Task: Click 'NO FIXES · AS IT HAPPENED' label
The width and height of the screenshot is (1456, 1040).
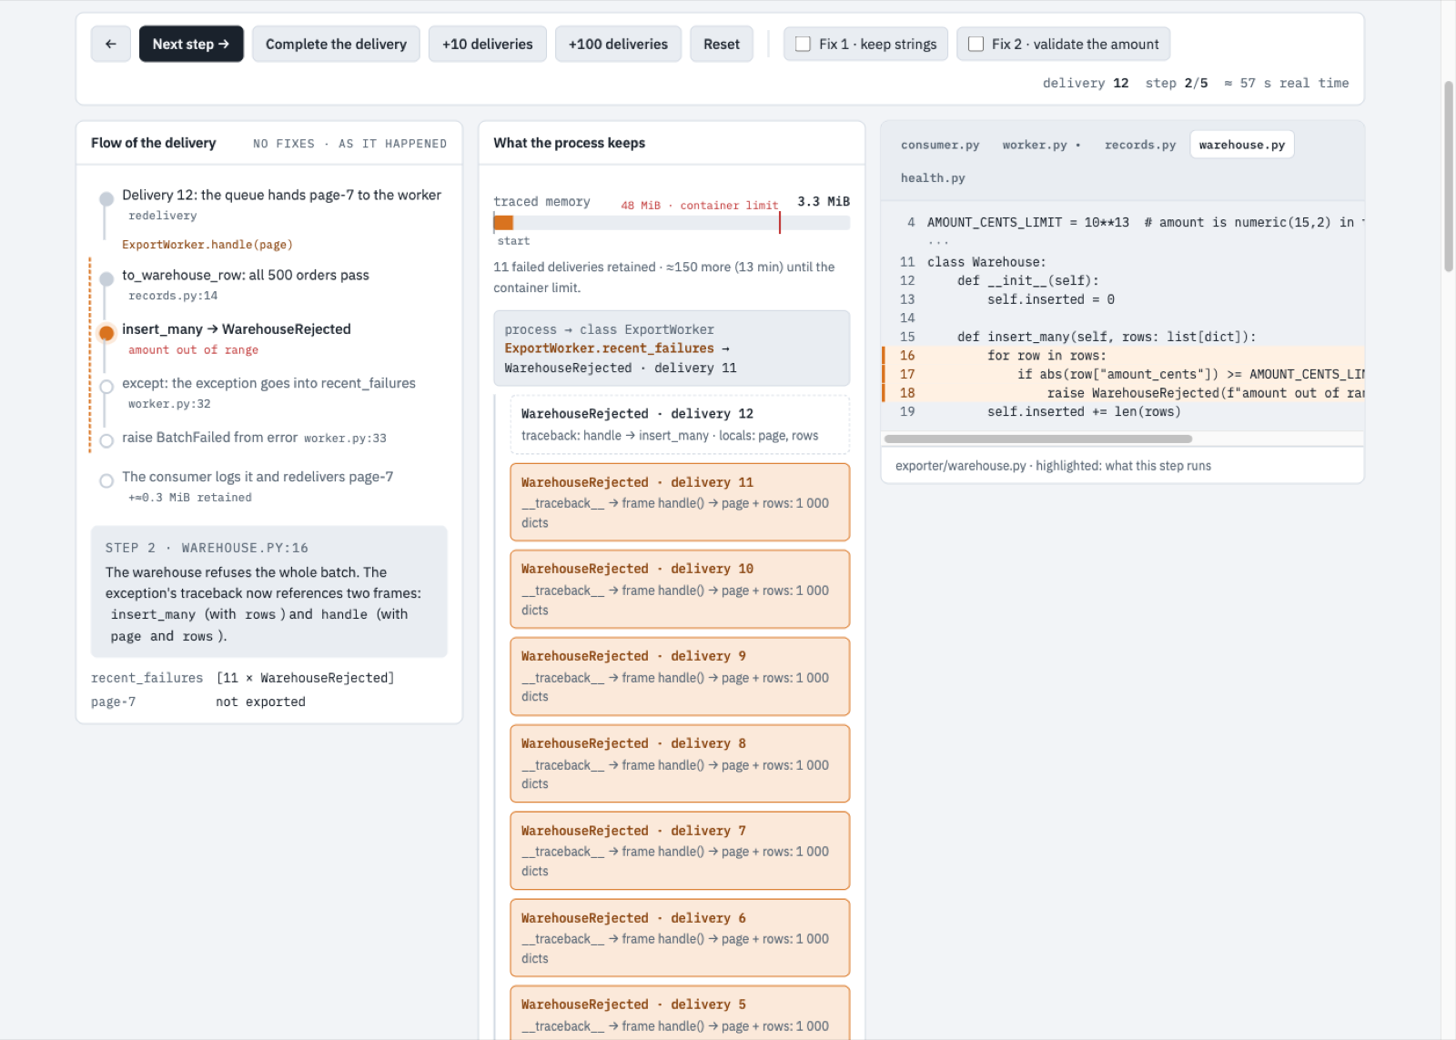Action: (349, 144)
